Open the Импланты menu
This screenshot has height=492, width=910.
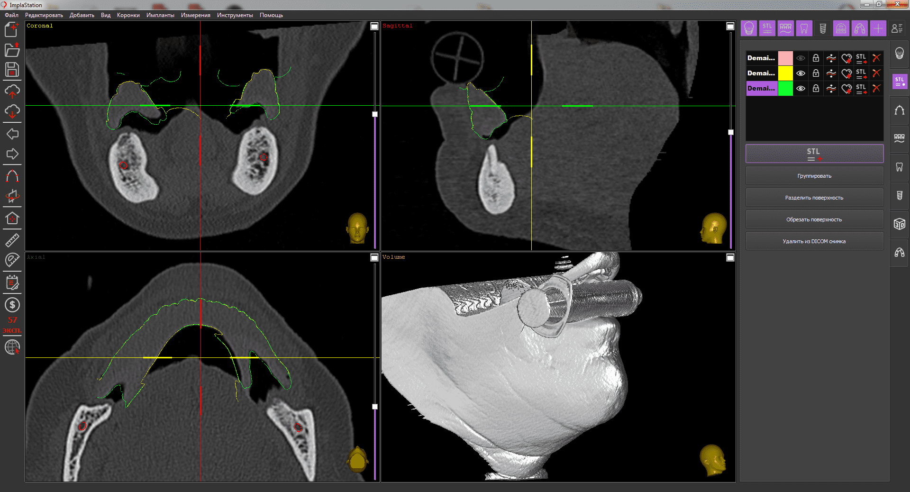[x=160, y=15]
